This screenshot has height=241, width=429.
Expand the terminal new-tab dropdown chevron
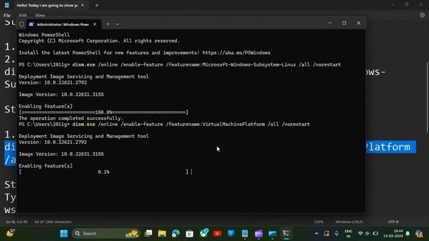117,24
